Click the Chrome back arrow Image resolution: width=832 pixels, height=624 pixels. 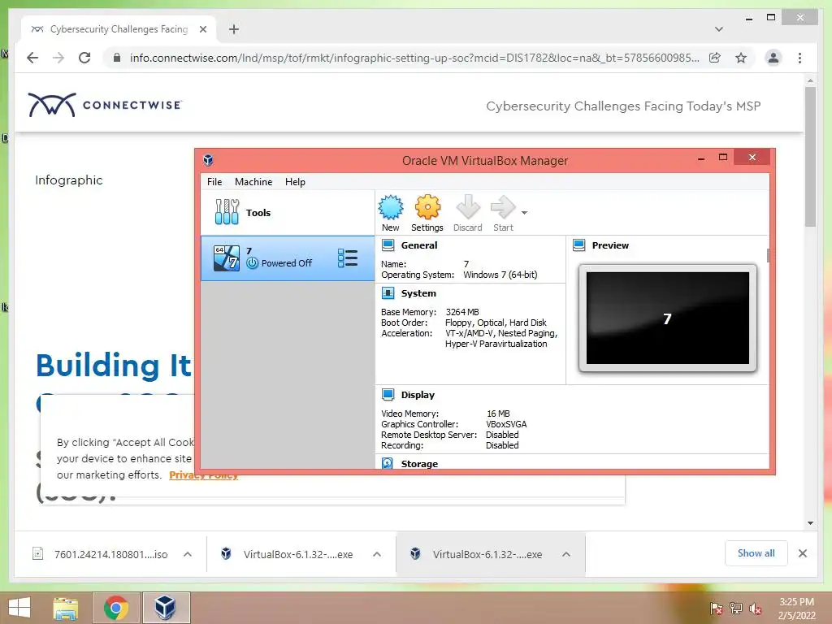tap(32, 58)
